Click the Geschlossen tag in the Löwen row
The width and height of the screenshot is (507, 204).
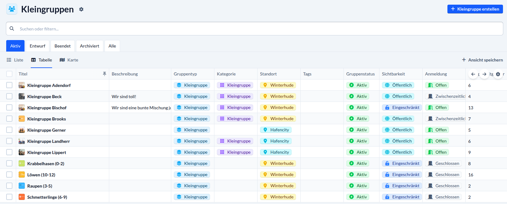443,175
